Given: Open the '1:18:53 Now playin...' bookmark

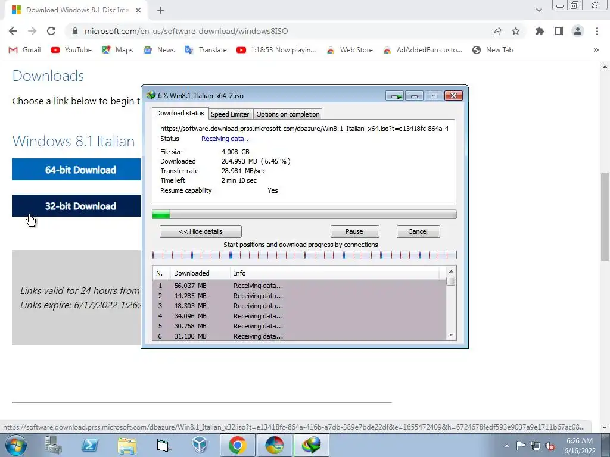Looking at the screenshot, I should (x=276, y=50).
